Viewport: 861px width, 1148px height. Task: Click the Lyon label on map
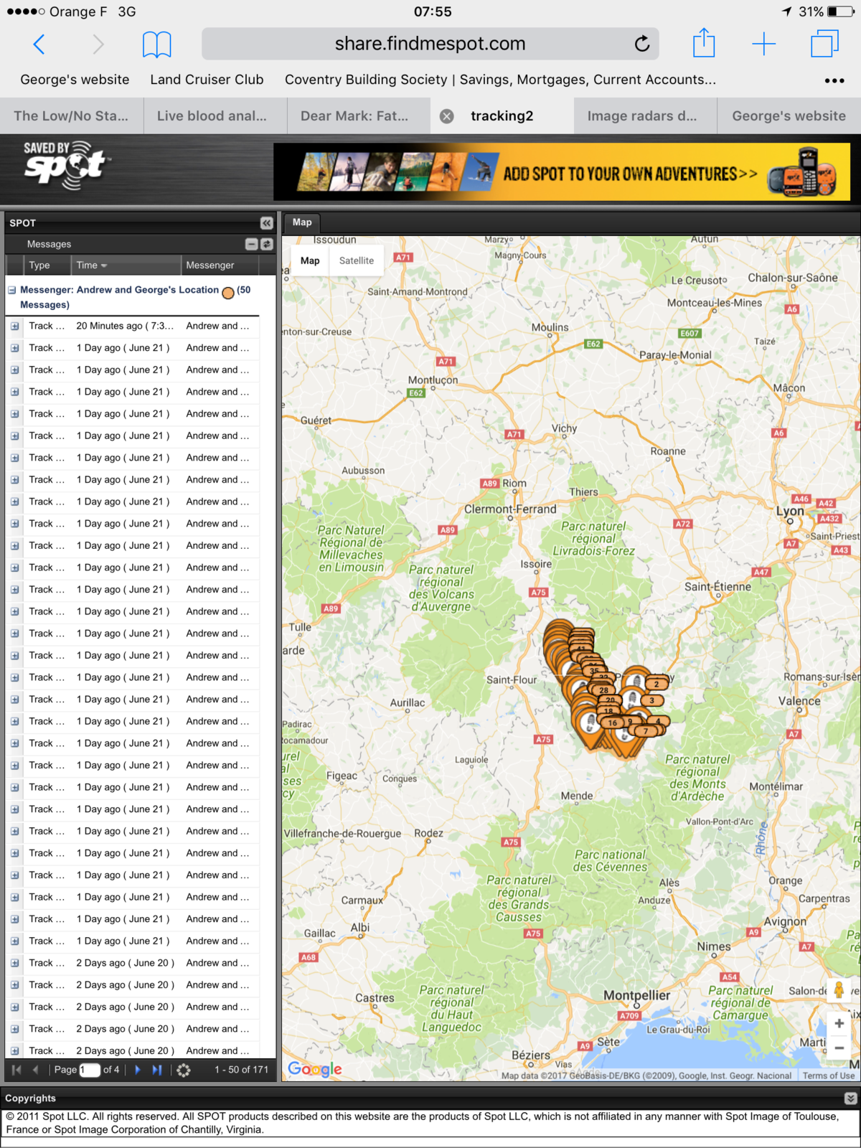(790, 512)
